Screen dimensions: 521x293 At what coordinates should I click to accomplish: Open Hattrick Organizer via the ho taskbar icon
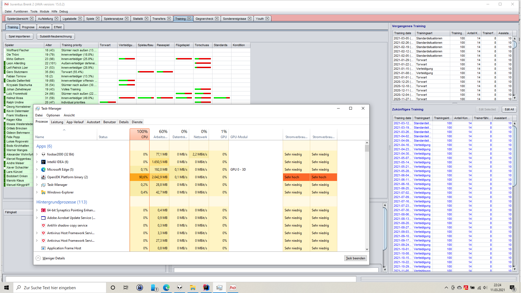pos(233,288)
